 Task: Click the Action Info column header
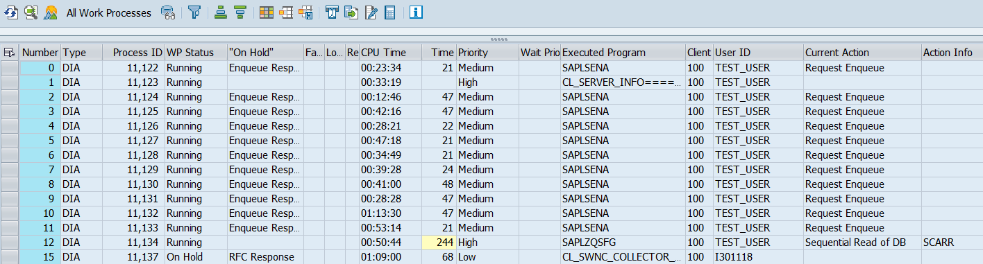click(x=952, y=53)
